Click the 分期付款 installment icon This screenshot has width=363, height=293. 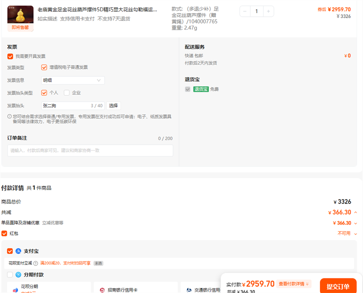19,275
